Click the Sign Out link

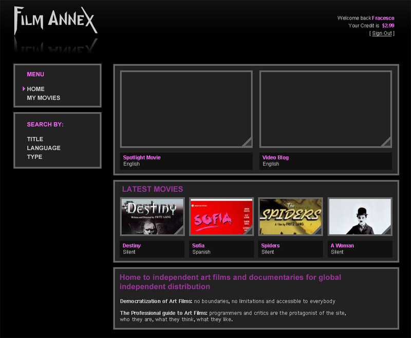(x=382, y=33)
